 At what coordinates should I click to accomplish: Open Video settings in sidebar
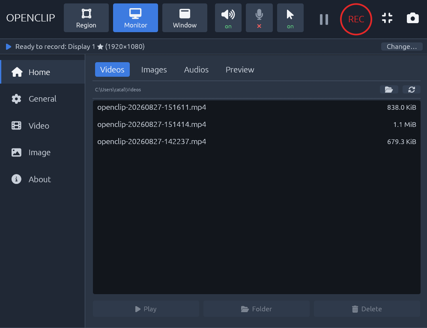point(43,126)
